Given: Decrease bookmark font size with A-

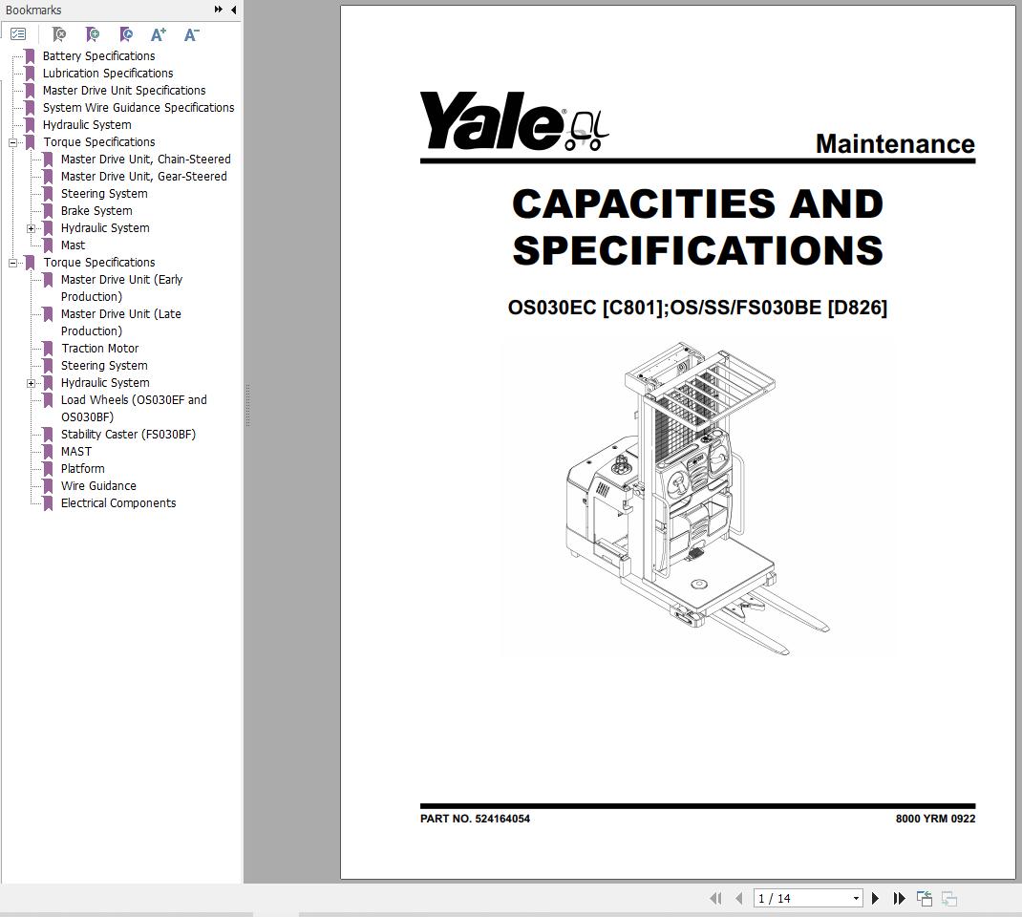Looking at the screenshot, I should pos(191,34).
